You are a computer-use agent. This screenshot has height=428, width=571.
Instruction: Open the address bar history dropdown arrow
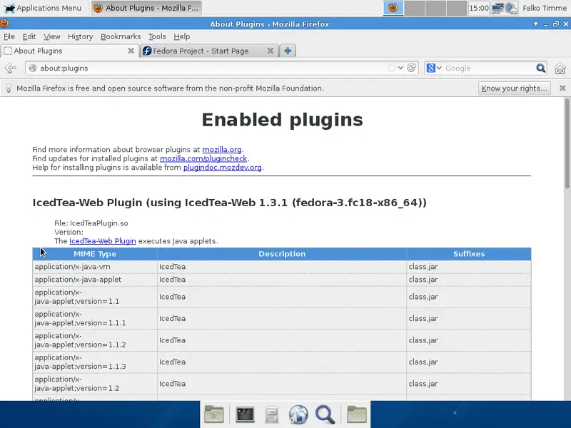pos(400,68)
